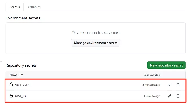Create a New repository secret
195x105 pixels.
point(166,65)
